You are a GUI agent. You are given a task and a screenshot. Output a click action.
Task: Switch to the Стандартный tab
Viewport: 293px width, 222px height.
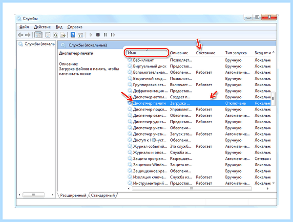pyautogui.click(x=103, y=195)
